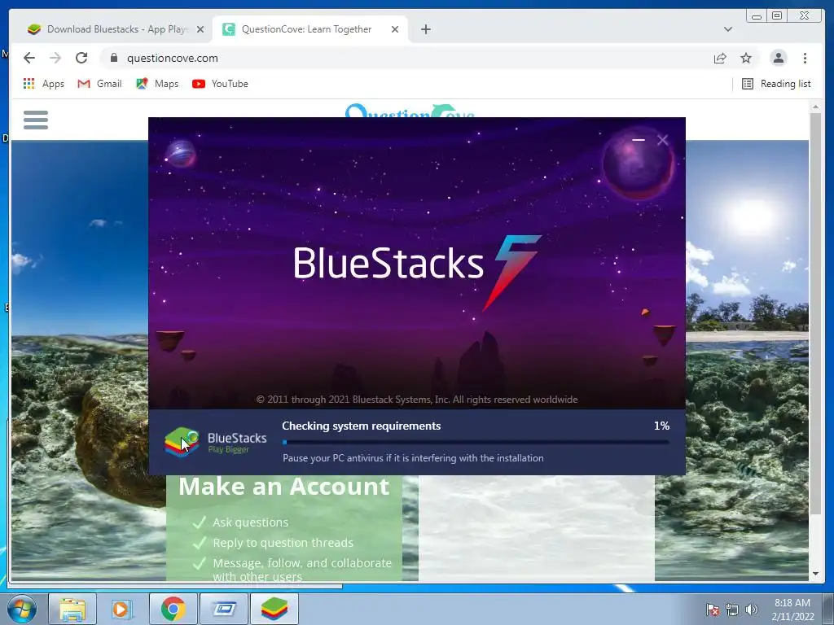Close the Download Bluestacks tab

[x=200, y=29]
